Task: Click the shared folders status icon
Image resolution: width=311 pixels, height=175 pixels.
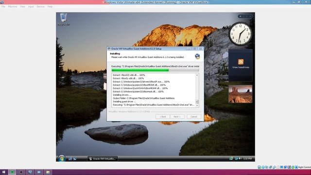Action: (278, 167)
